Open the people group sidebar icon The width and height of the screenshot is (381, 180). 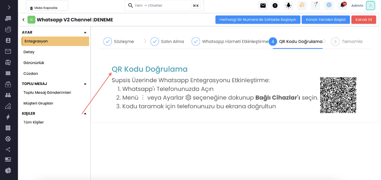[8, 95]
